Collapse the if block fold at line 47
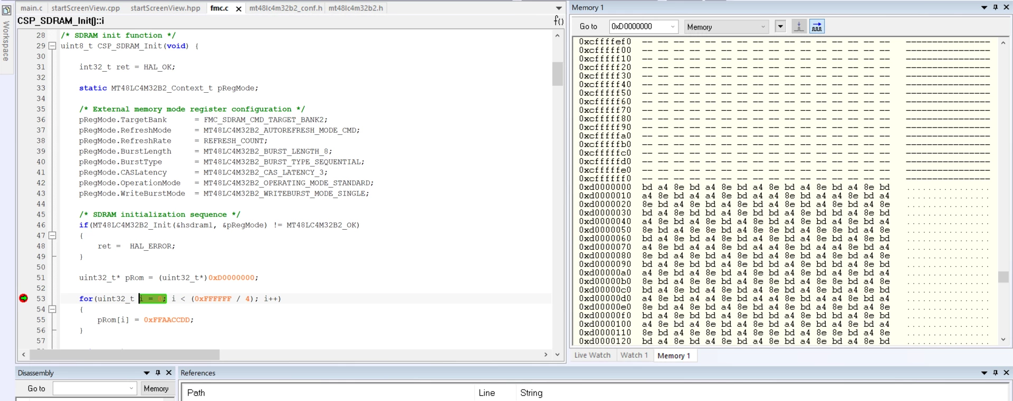Viewport: 1013px width, 401px height. pyautogui.click(x=52, y=236)
